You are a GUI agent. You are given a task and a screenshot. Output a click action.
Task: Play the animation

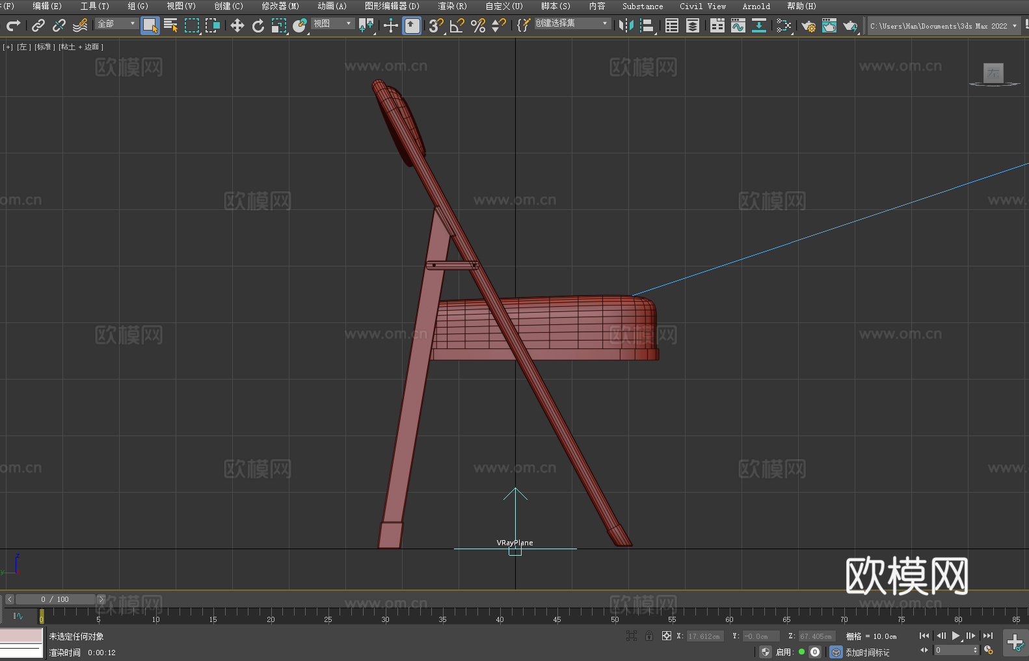(x=956, y=636)
